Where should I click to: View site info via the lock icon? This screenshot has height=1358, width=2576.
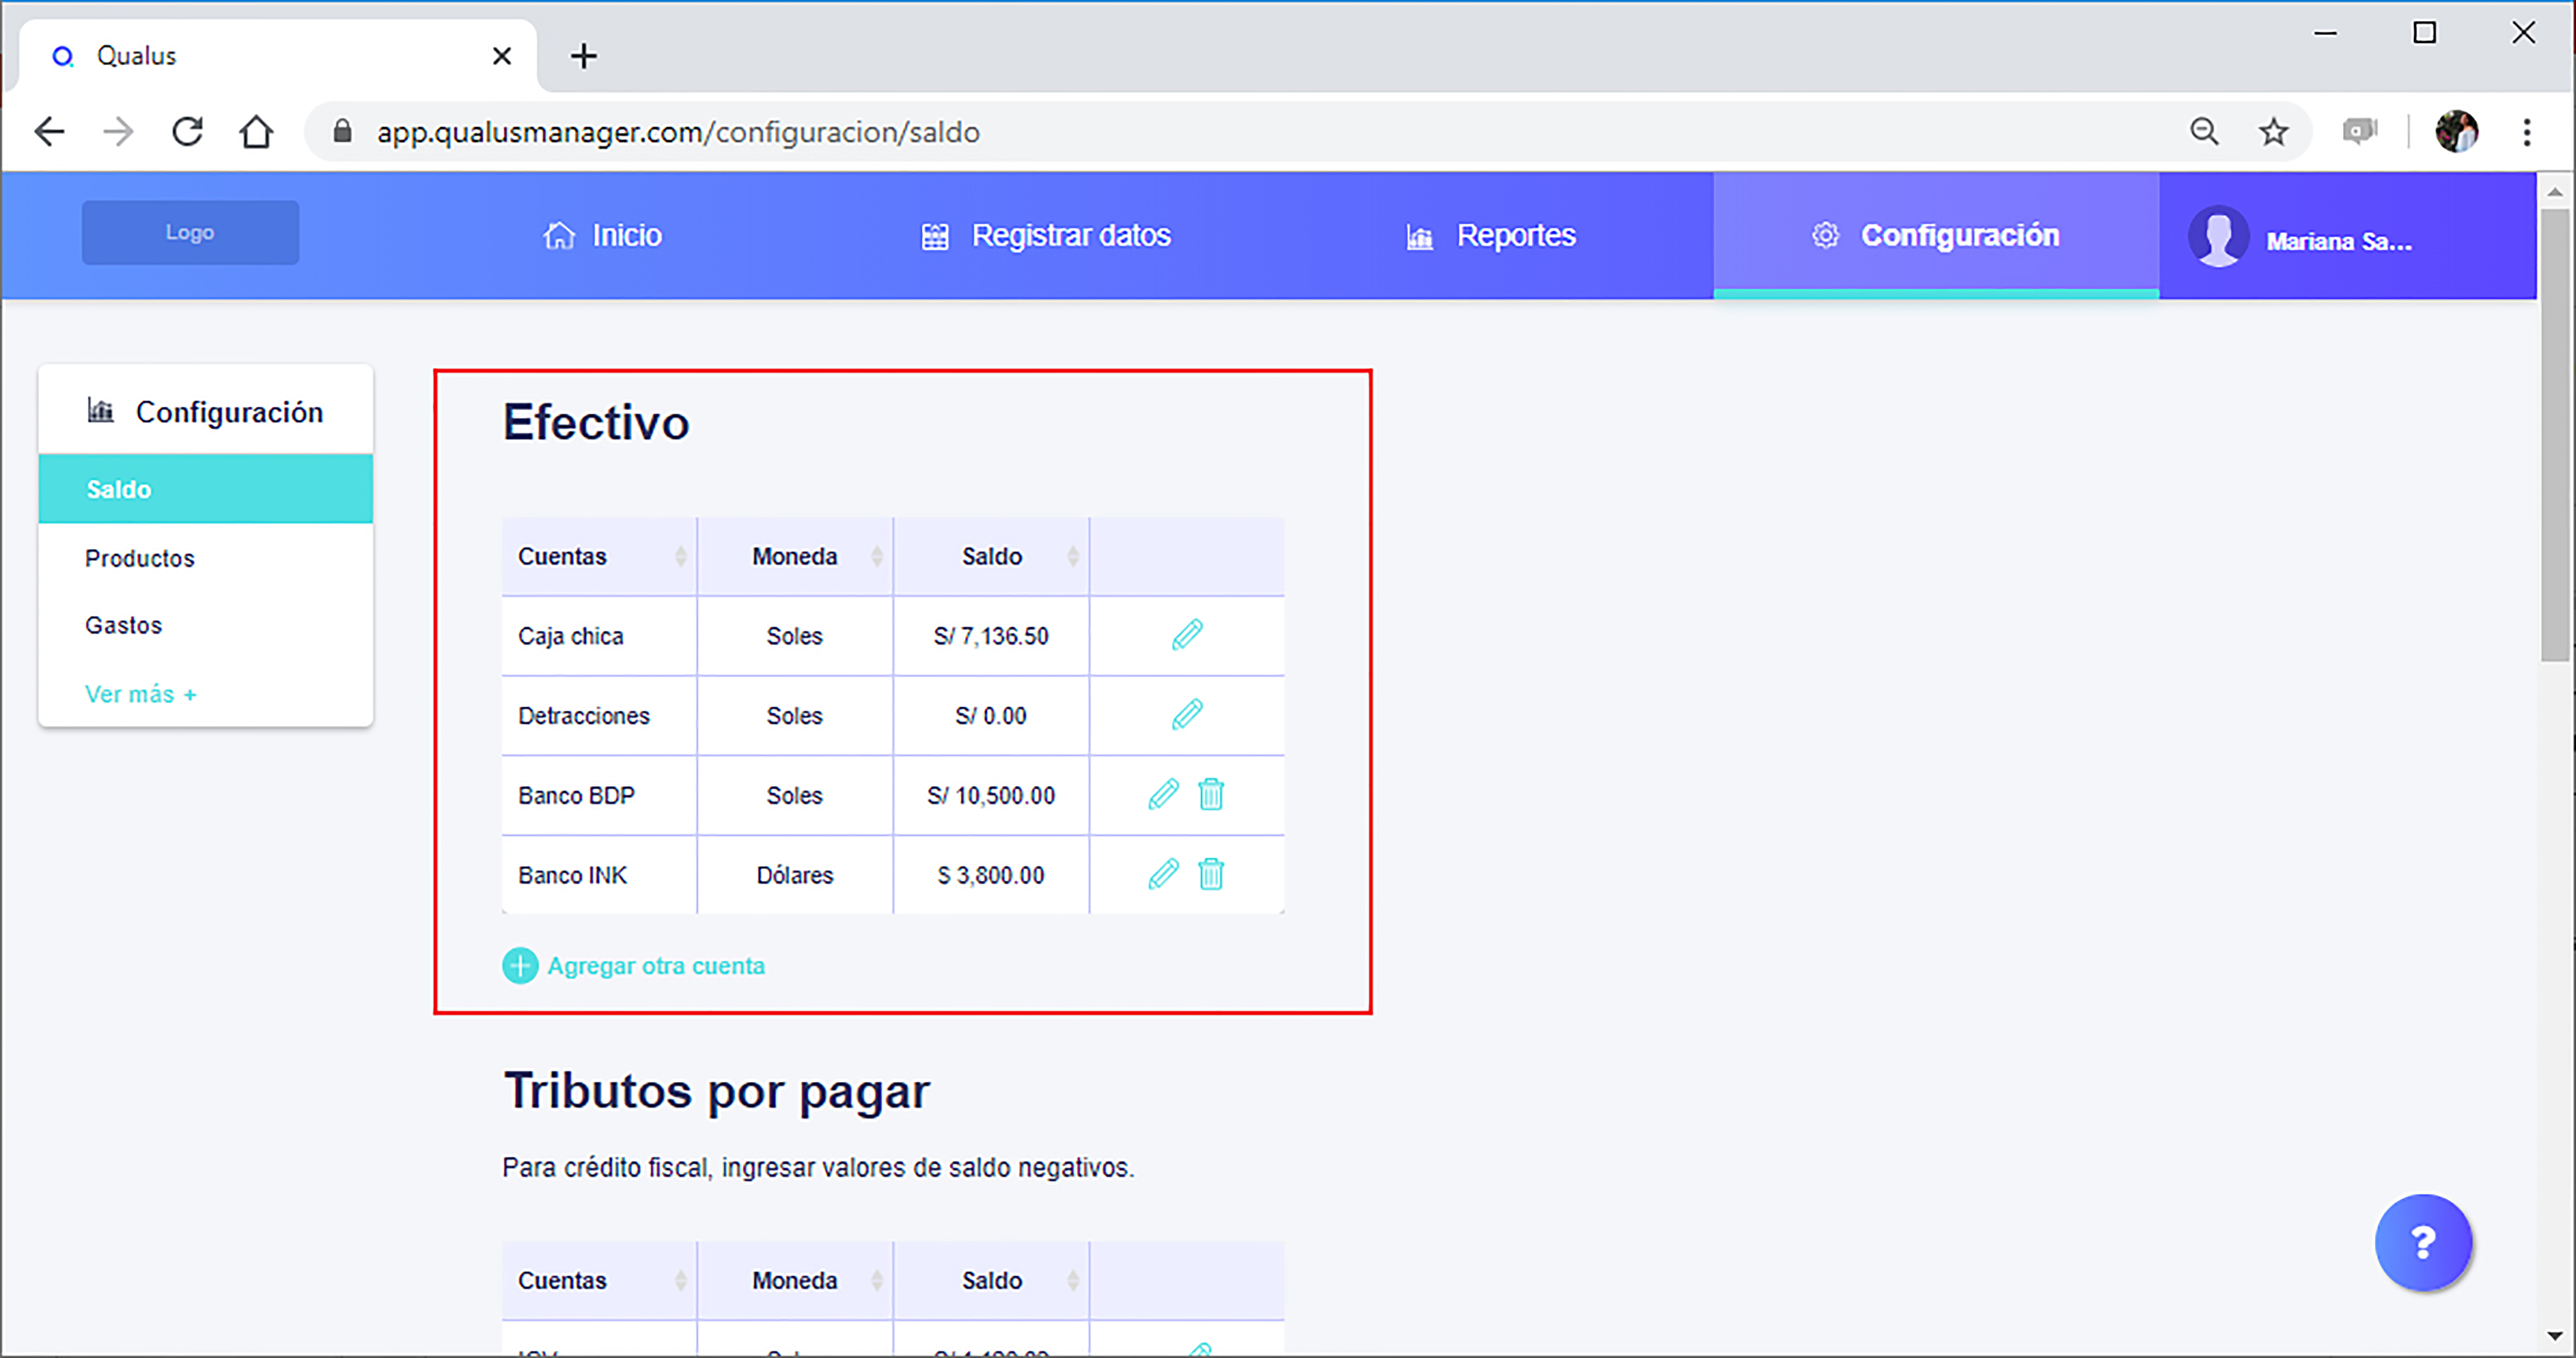[342, 132]
